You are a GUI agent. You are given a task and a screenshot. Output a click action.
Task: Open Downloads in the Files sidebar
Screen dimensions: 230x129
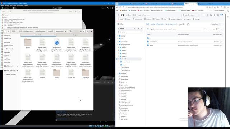[x=10, y=49]
